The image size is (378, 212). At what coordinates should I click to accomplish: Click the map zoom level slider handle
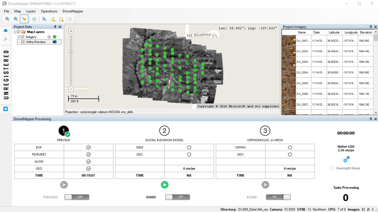pyautogui.click(x=71, y=51)
